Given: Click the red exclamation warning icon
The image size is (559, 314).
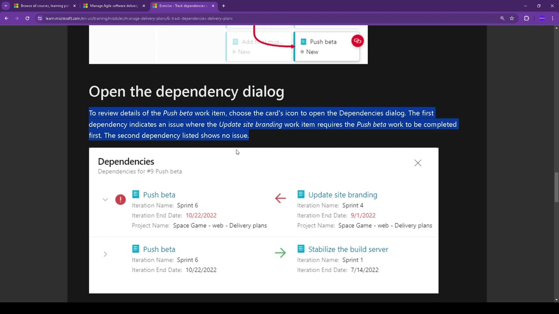Looking at the screenshot, I should click(x=121, y=199).
